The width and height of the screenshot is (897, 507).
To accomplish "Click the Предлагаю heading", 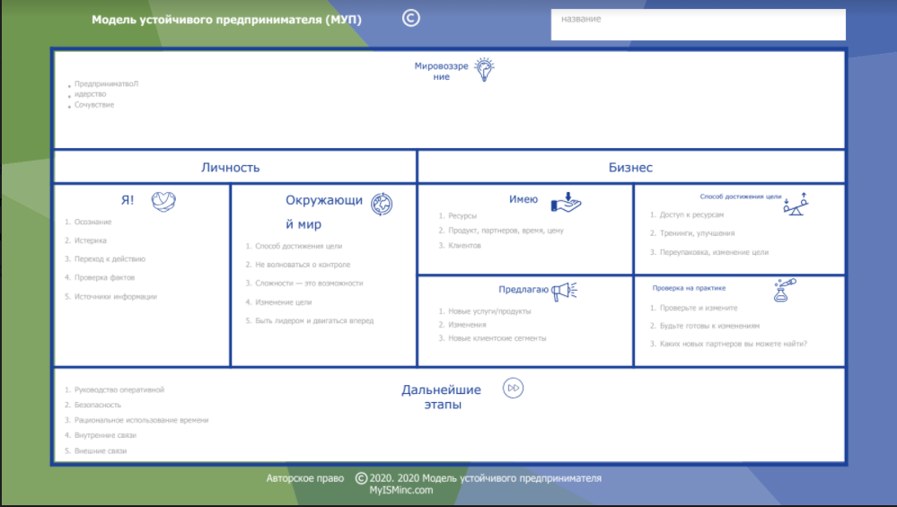I will tap(523, 289).
